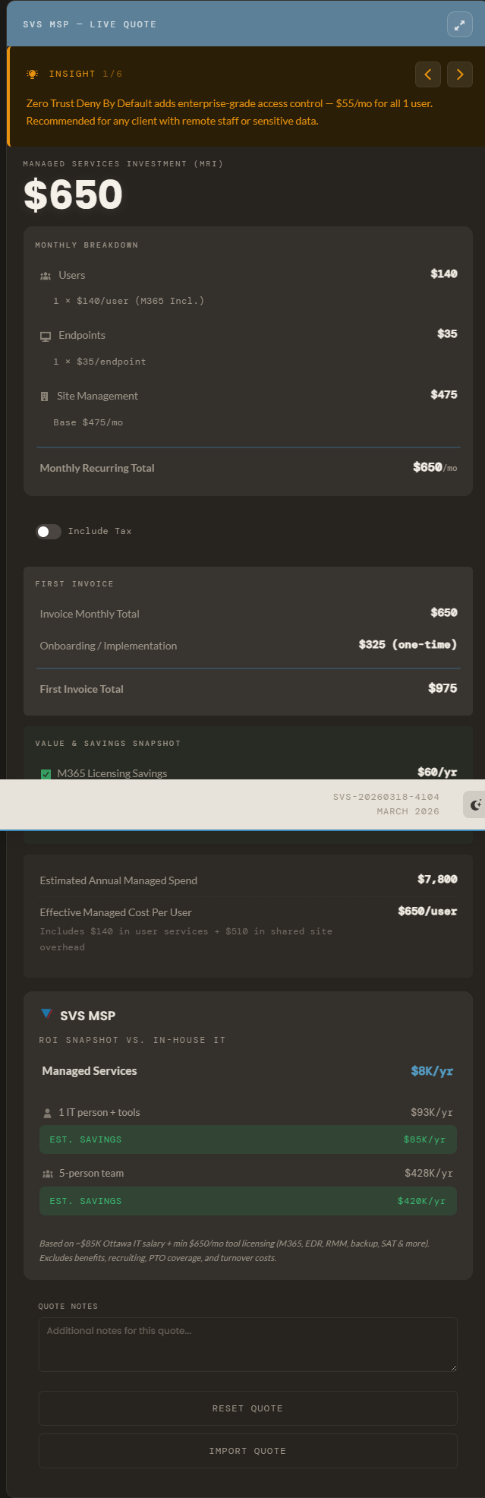This screenshot has width=485, height=1498.
Task: Click the Site Management building icon
Action: pyautogui.click(x=45, y=397)
